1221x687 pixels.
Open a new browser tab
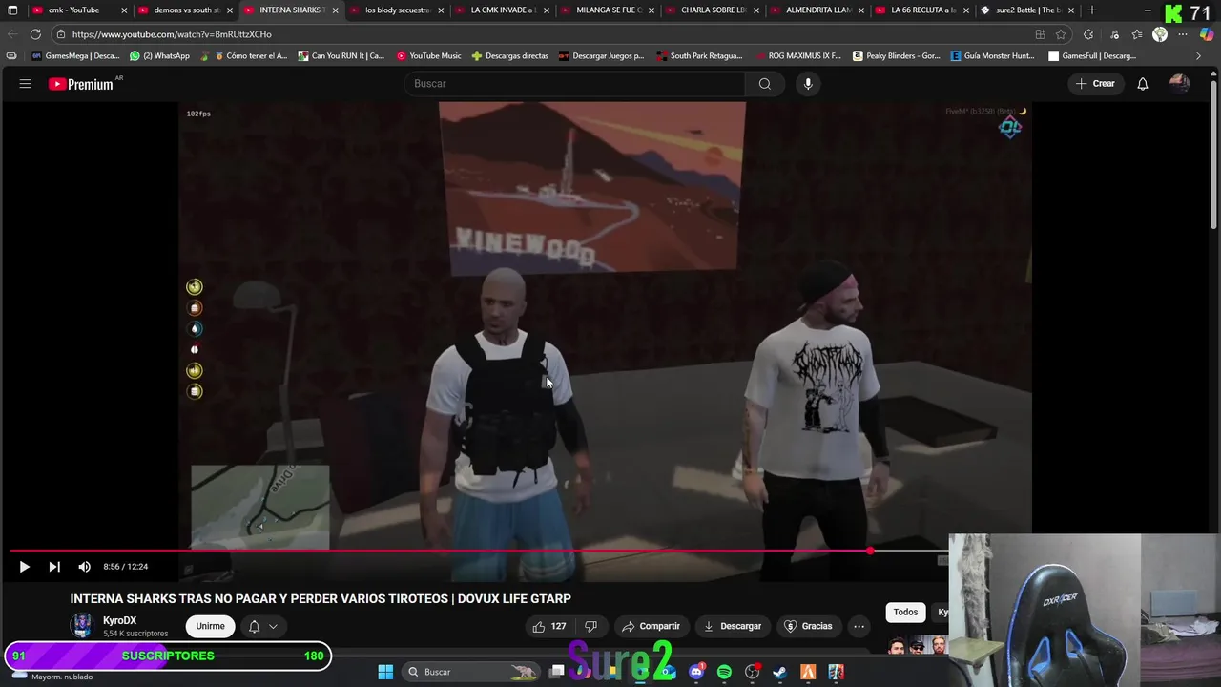click(1092, 10)
